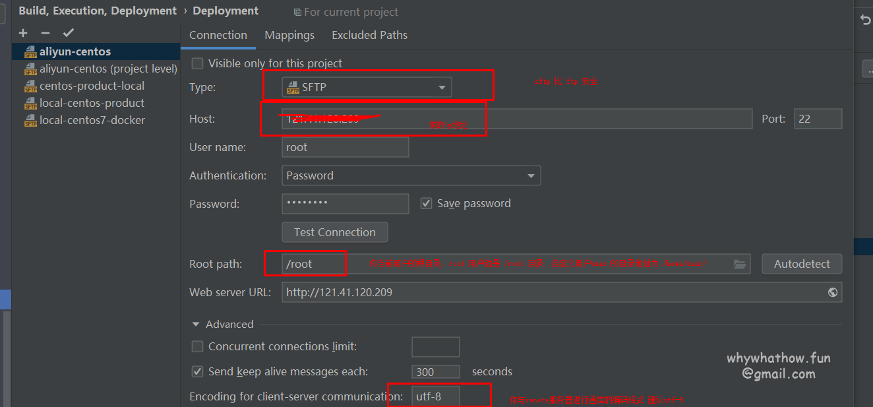This screenshot has width=873, height=407.
Task: Enable Concurrent connections limit checkbox
Action: (x=197, y=346)
